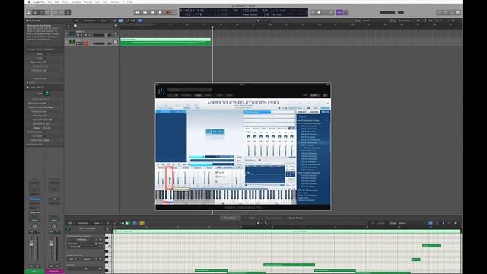This screenshot has height=274, width=487.
Task: Collapse the Region inspector disclosure triangle
Action: (27, 49)
